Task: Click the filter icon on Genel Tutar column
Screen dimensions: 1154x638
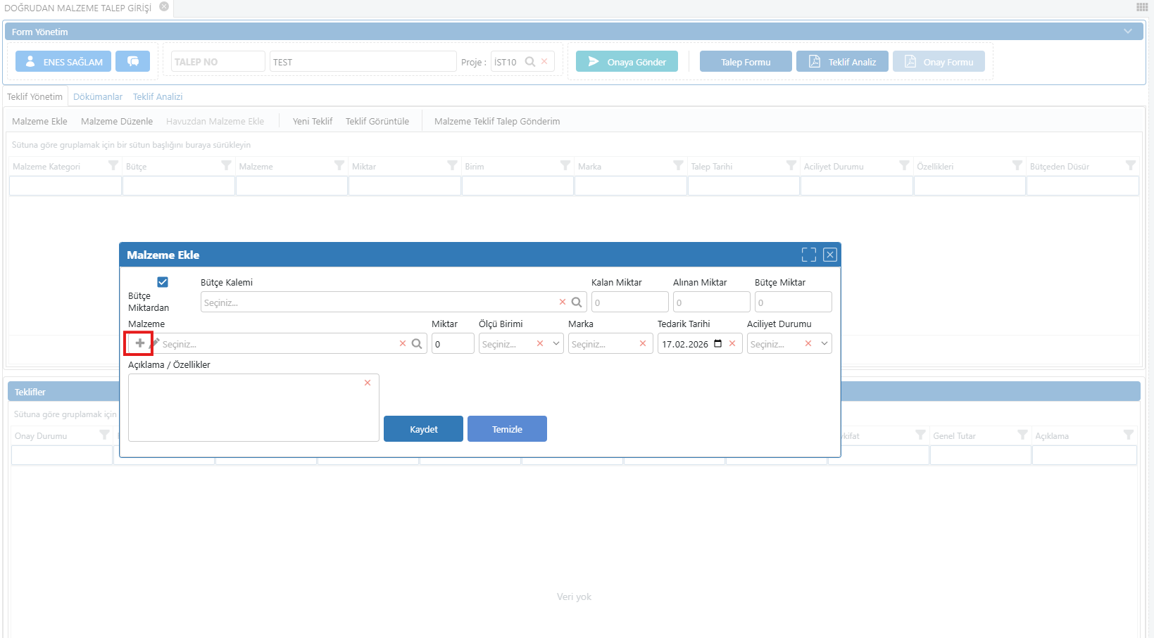Action: [x=1022, y=435]
